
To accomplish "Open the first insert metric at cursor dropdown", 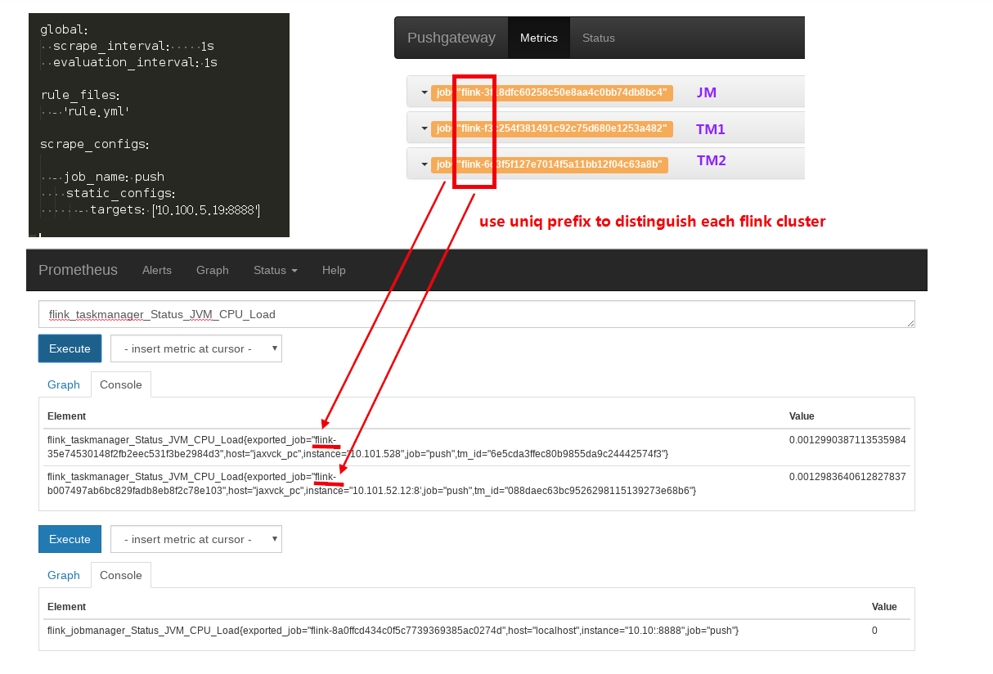I will pos(196,348).
